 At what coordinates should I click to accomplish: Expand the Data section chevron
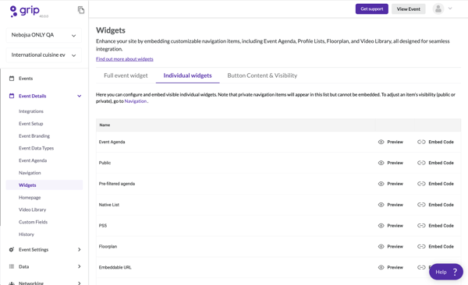[x=80, y=266]
